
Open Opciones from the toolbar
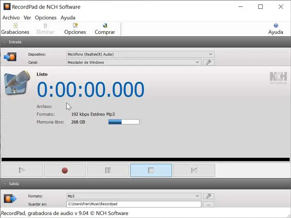click(75, 29)
